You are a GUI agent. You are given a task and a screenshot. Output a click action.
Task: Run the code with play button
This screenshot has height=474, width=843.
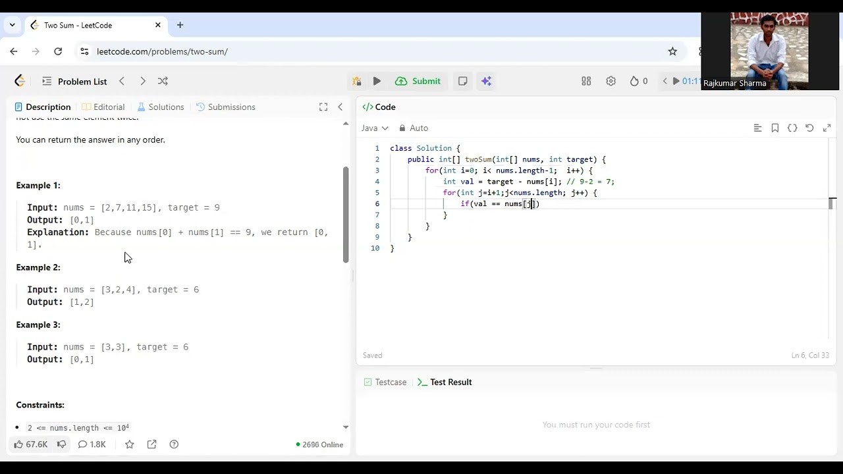[377, 81]
